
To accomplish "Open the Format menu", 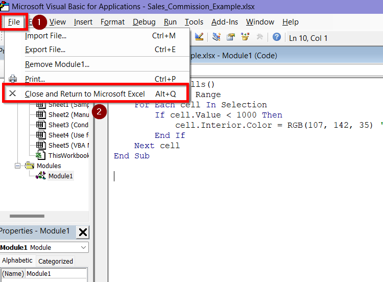I will click(113, 22).
